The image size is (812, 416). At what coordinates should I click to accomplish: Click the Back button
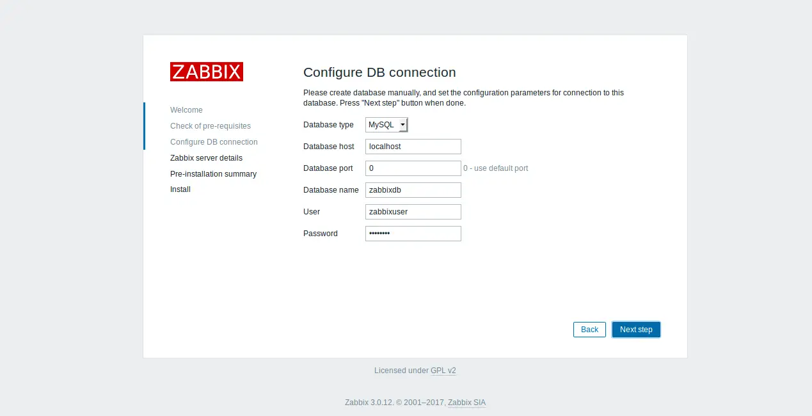pos(589,330)
